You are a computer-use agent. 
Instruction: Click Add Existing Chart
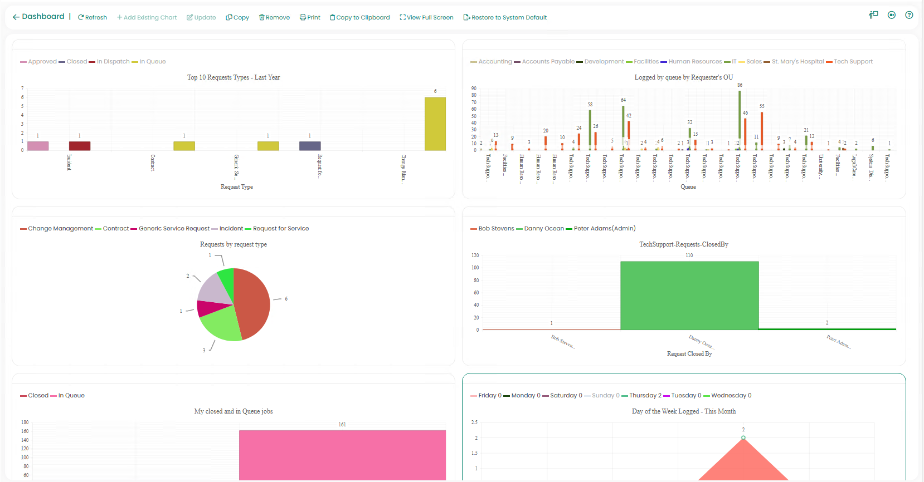pyautogui.click(x=147, y=18)
